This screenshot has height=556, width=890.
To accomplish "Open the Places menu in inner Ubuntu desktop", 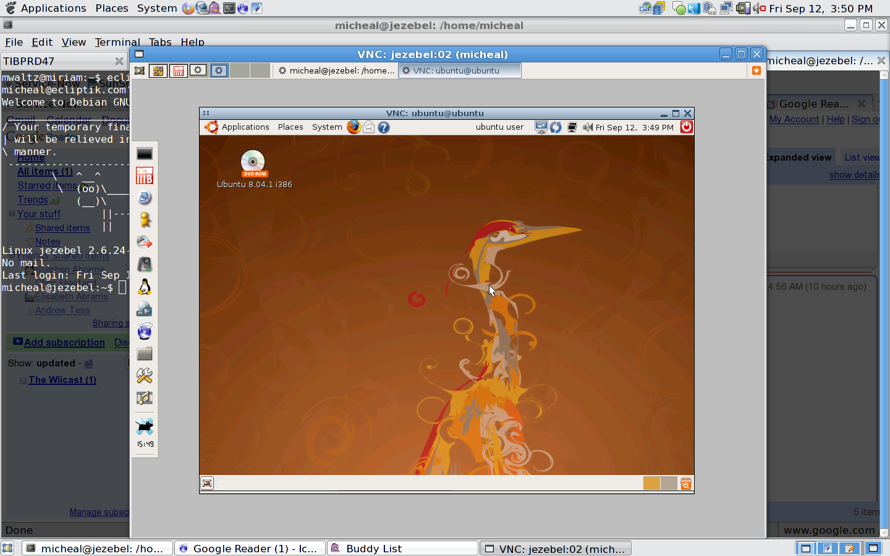I will (290, 127).
